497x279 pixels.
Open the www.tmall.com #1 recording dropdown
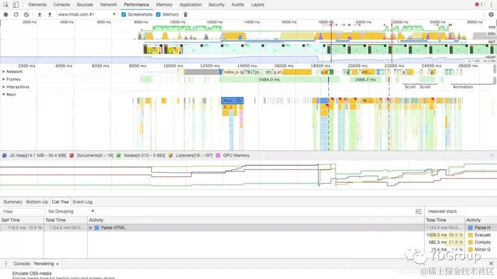(87, 15)
